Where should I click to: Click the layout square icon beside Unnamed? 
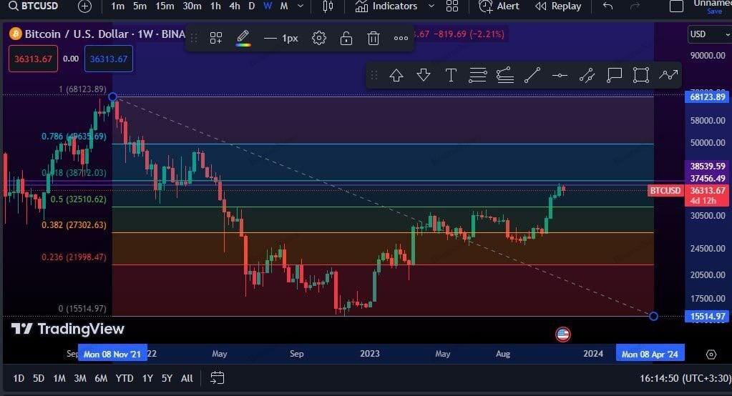676,6
